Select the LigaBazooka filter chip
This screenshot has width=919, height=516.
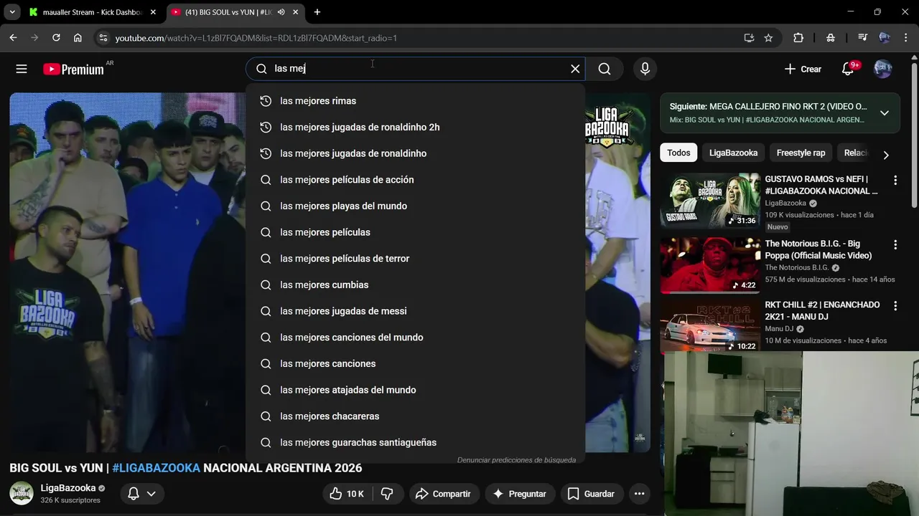point(733,153)
